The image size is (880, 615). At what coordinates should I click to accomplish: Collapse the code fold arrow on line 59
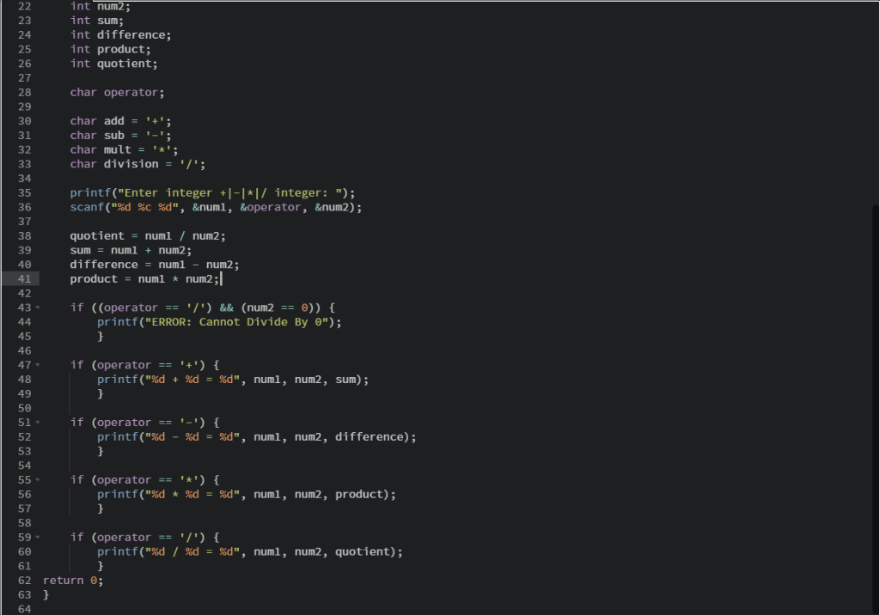(38, 537)
